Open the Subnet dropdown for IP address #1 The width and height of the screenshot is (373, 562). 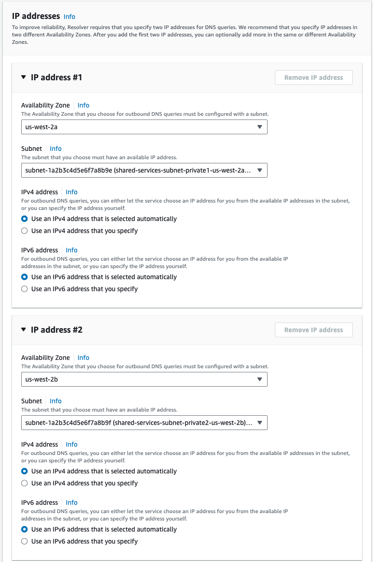[144, 170]
